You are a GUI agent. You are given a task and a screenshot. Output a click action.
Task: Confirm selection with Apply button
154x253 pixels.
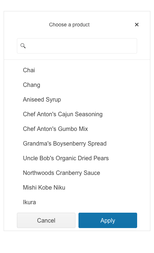coord(108,220)
